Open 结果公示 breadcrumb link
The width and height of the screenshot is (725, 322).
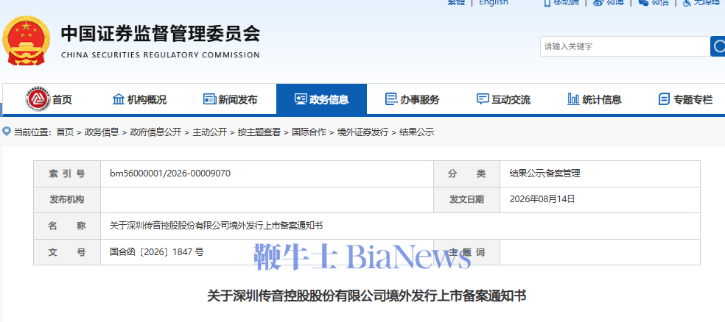(x=416, y=132)
